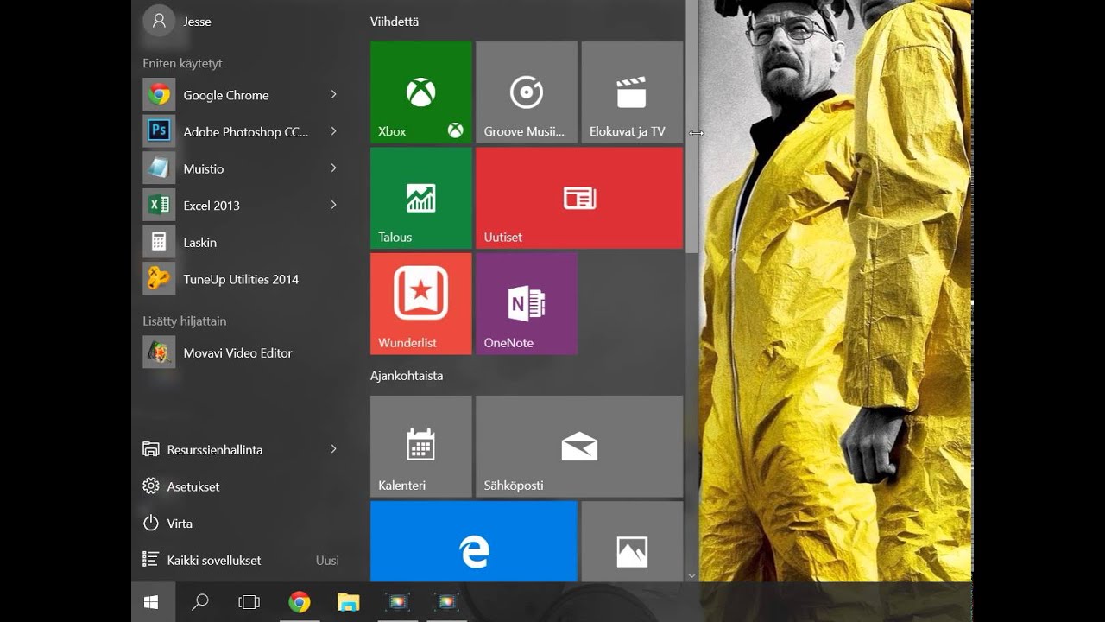This screenshot has width=1105, height=622.
Task: Open the Jesse user account menu
Action: 179,22
